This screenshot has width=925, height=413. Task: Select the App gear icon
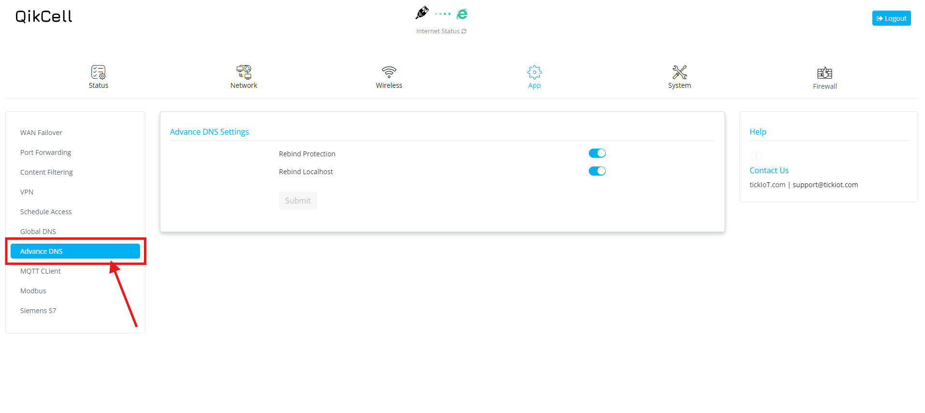(534, 72)
